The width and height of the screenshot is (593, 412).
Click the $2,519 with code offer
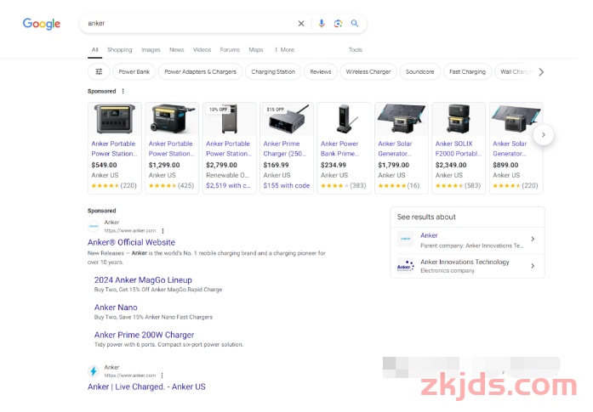[228, 185]
